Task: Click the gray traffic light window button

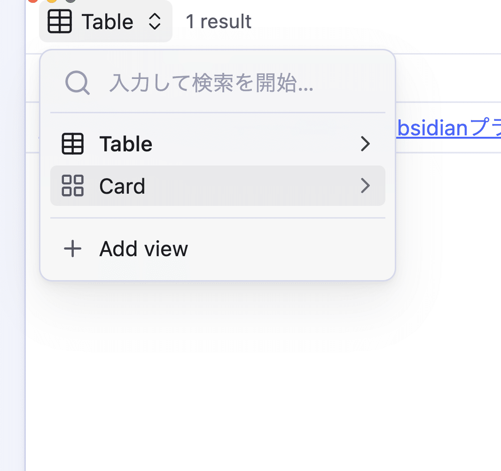Action: coord(70,2)
